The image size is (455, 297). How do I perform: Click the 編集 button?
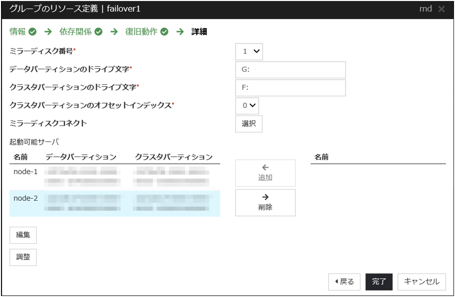tap(23, 235)
